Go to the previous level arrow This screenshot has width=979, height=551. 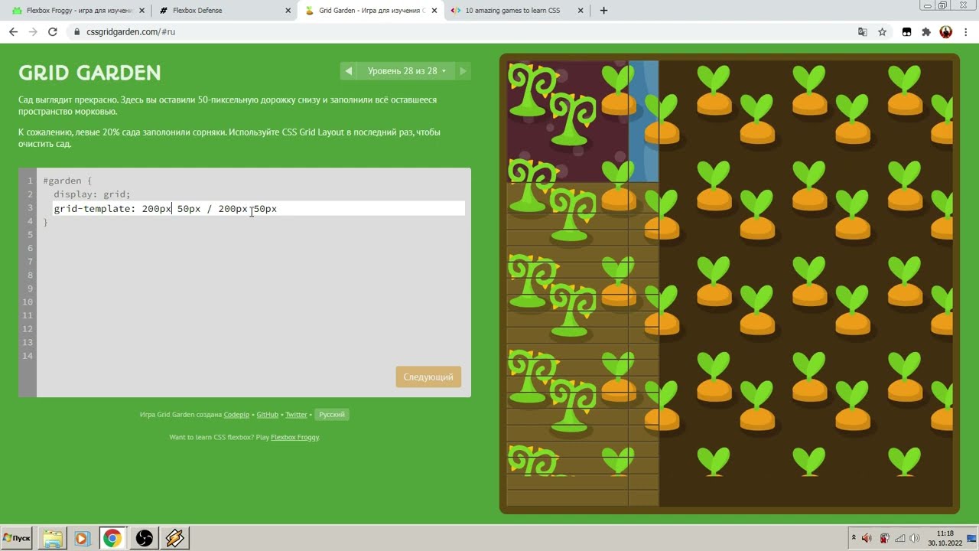point(349,71)
